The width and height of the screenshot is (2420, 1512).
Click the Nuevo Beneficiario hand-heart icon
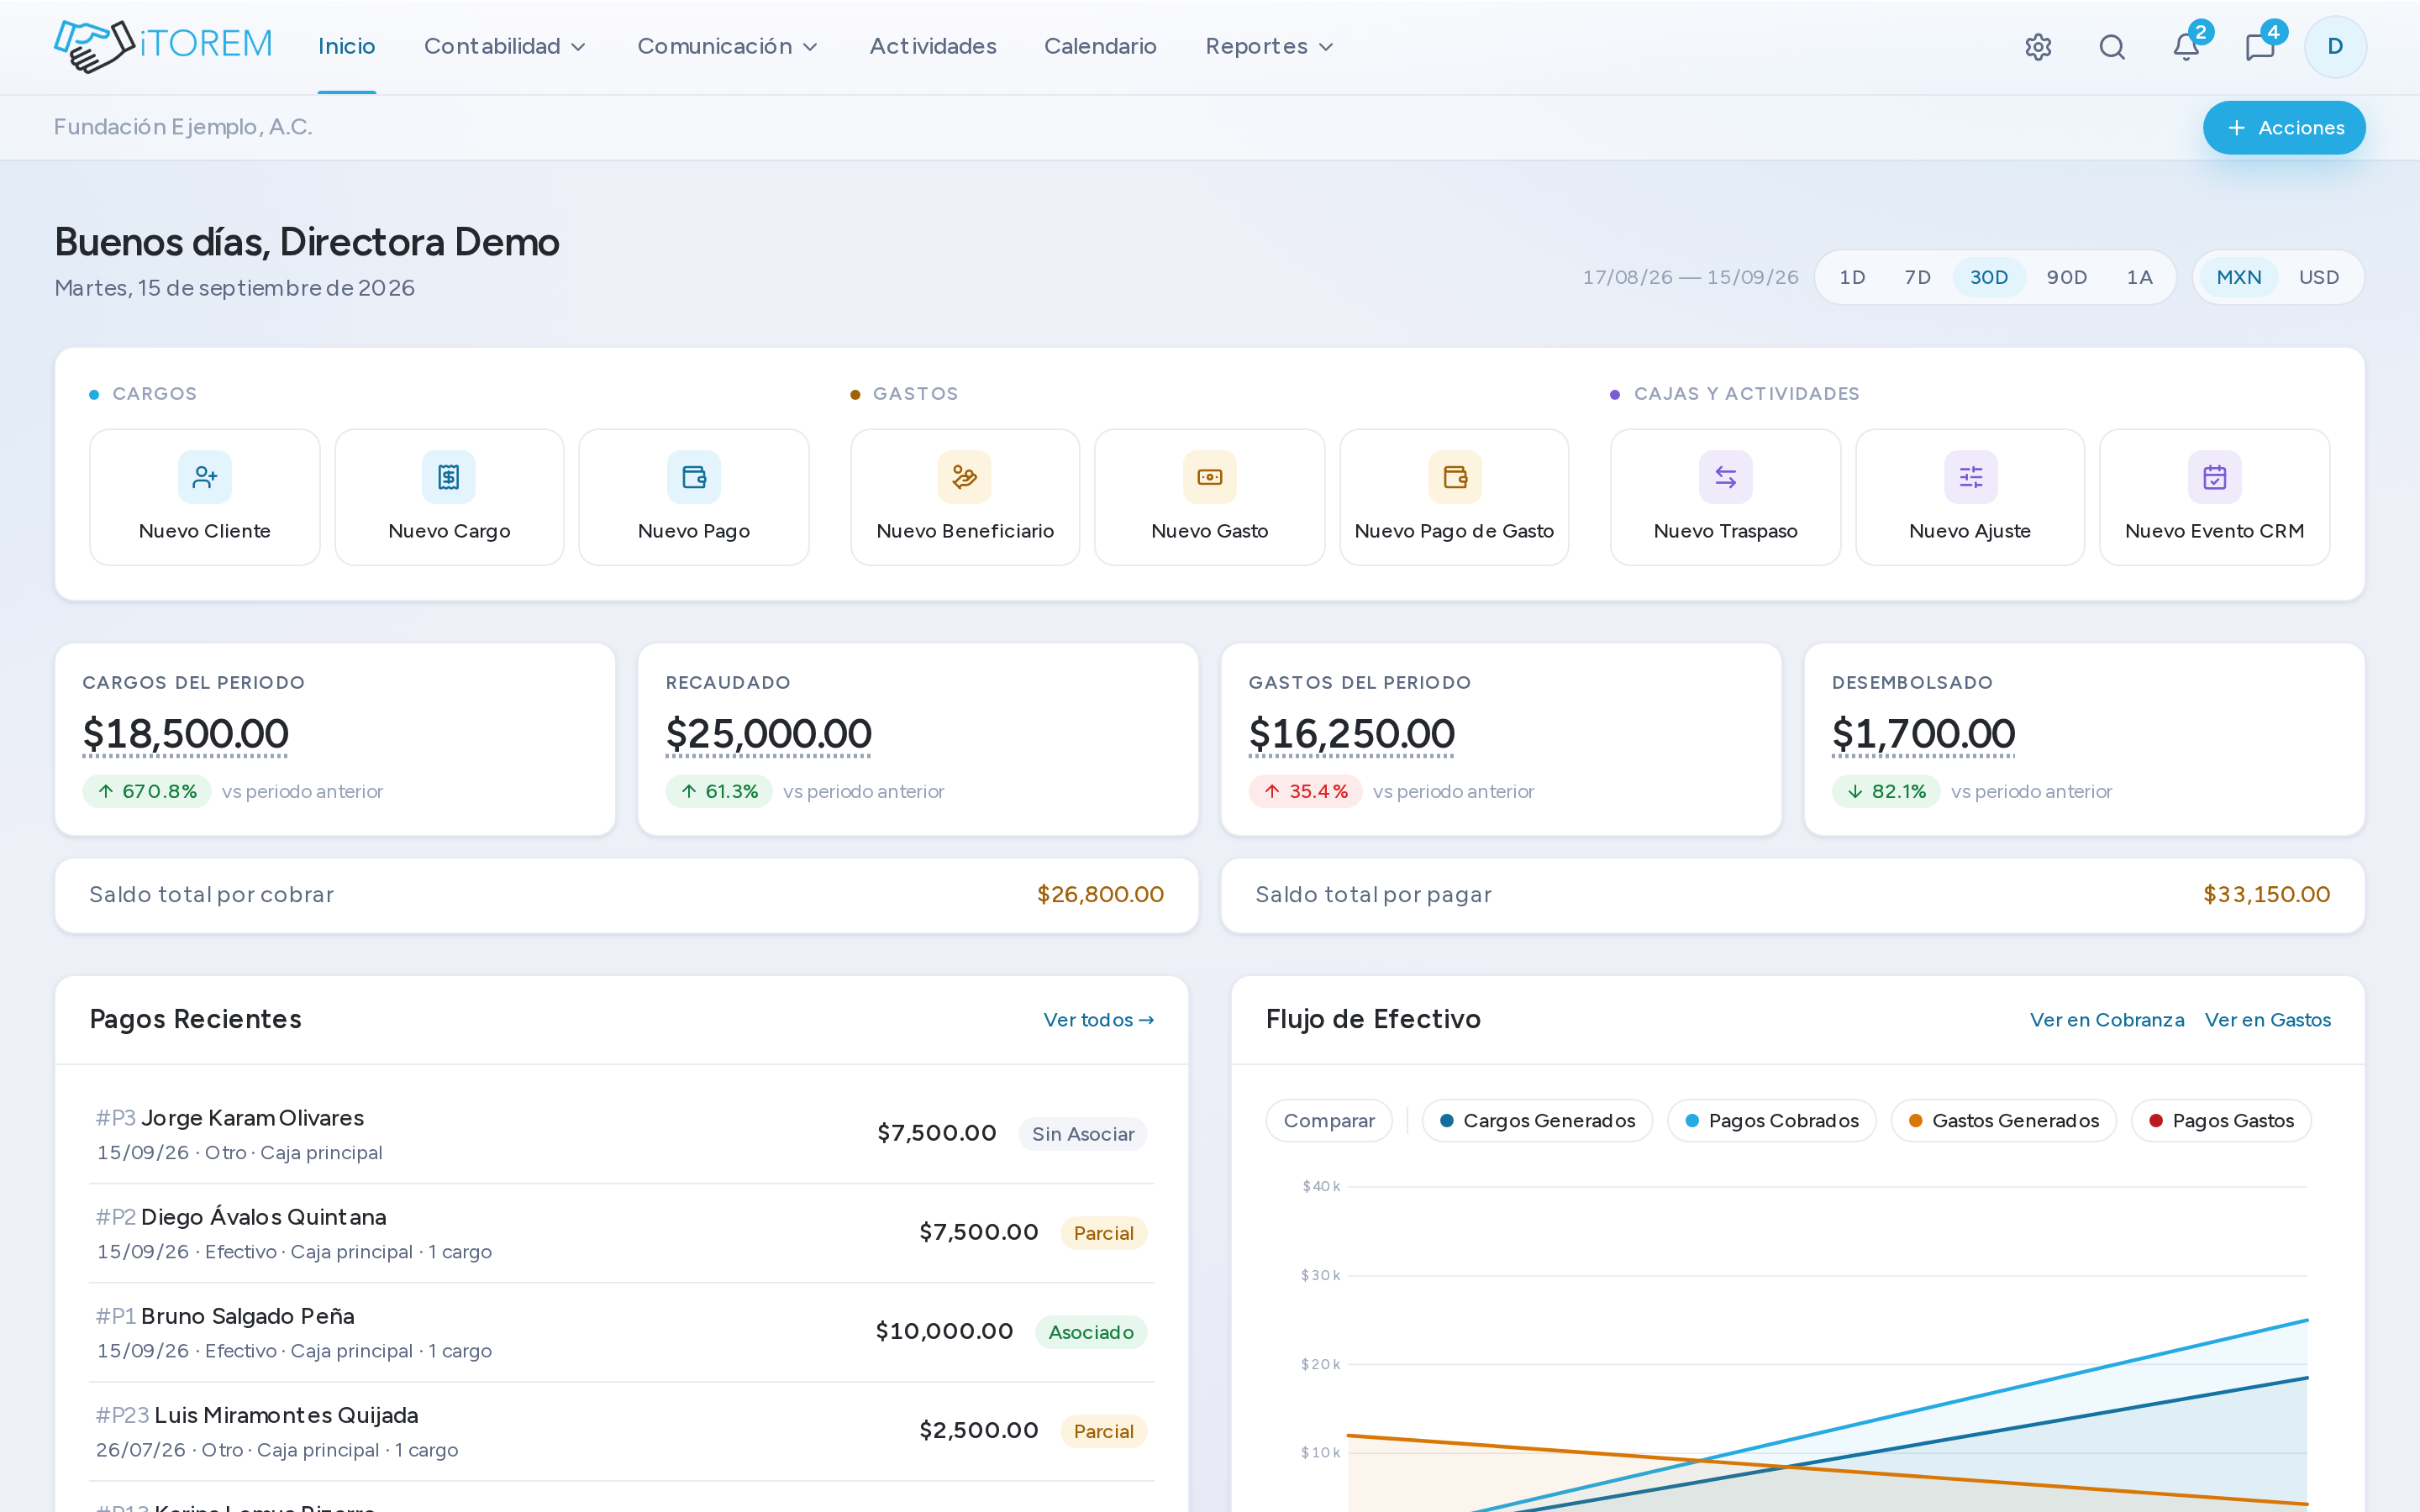click(x=965, y=477)
